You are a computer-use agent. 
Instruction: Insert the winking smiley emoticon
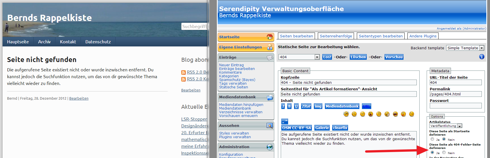click(x=411, y=114)
